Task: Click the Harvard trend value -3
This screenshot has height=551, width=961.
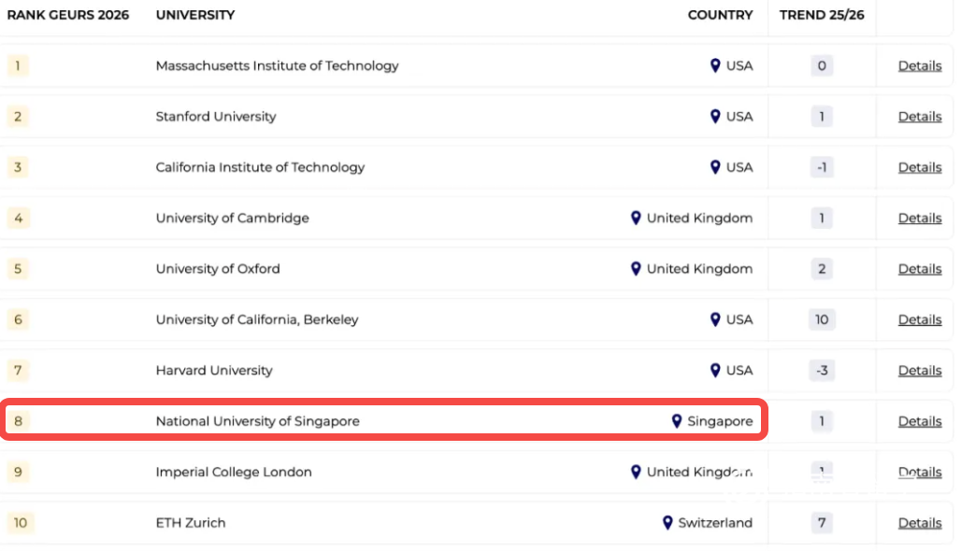Action: pos(822,370)
